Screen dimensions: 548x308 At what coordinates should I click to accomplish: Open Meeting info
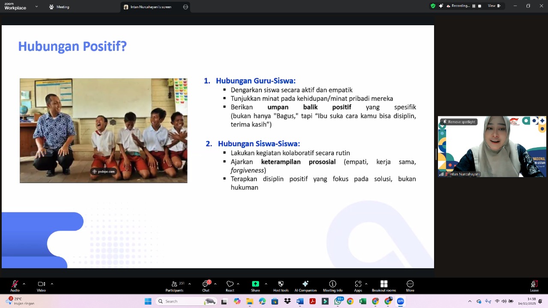tap(333, 284)
